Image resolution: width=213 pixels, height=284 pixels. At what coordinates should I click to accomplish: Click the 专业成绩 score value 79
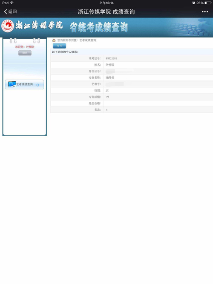tap(107, 97)
